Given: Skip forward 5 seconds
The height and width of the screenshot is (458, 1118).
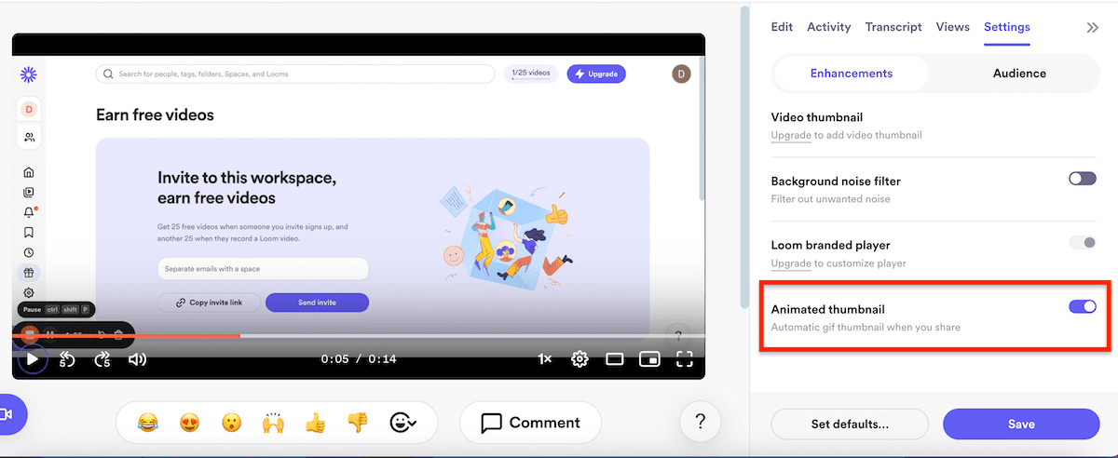Looking at the screenshot, I should (x=102, y=358).
